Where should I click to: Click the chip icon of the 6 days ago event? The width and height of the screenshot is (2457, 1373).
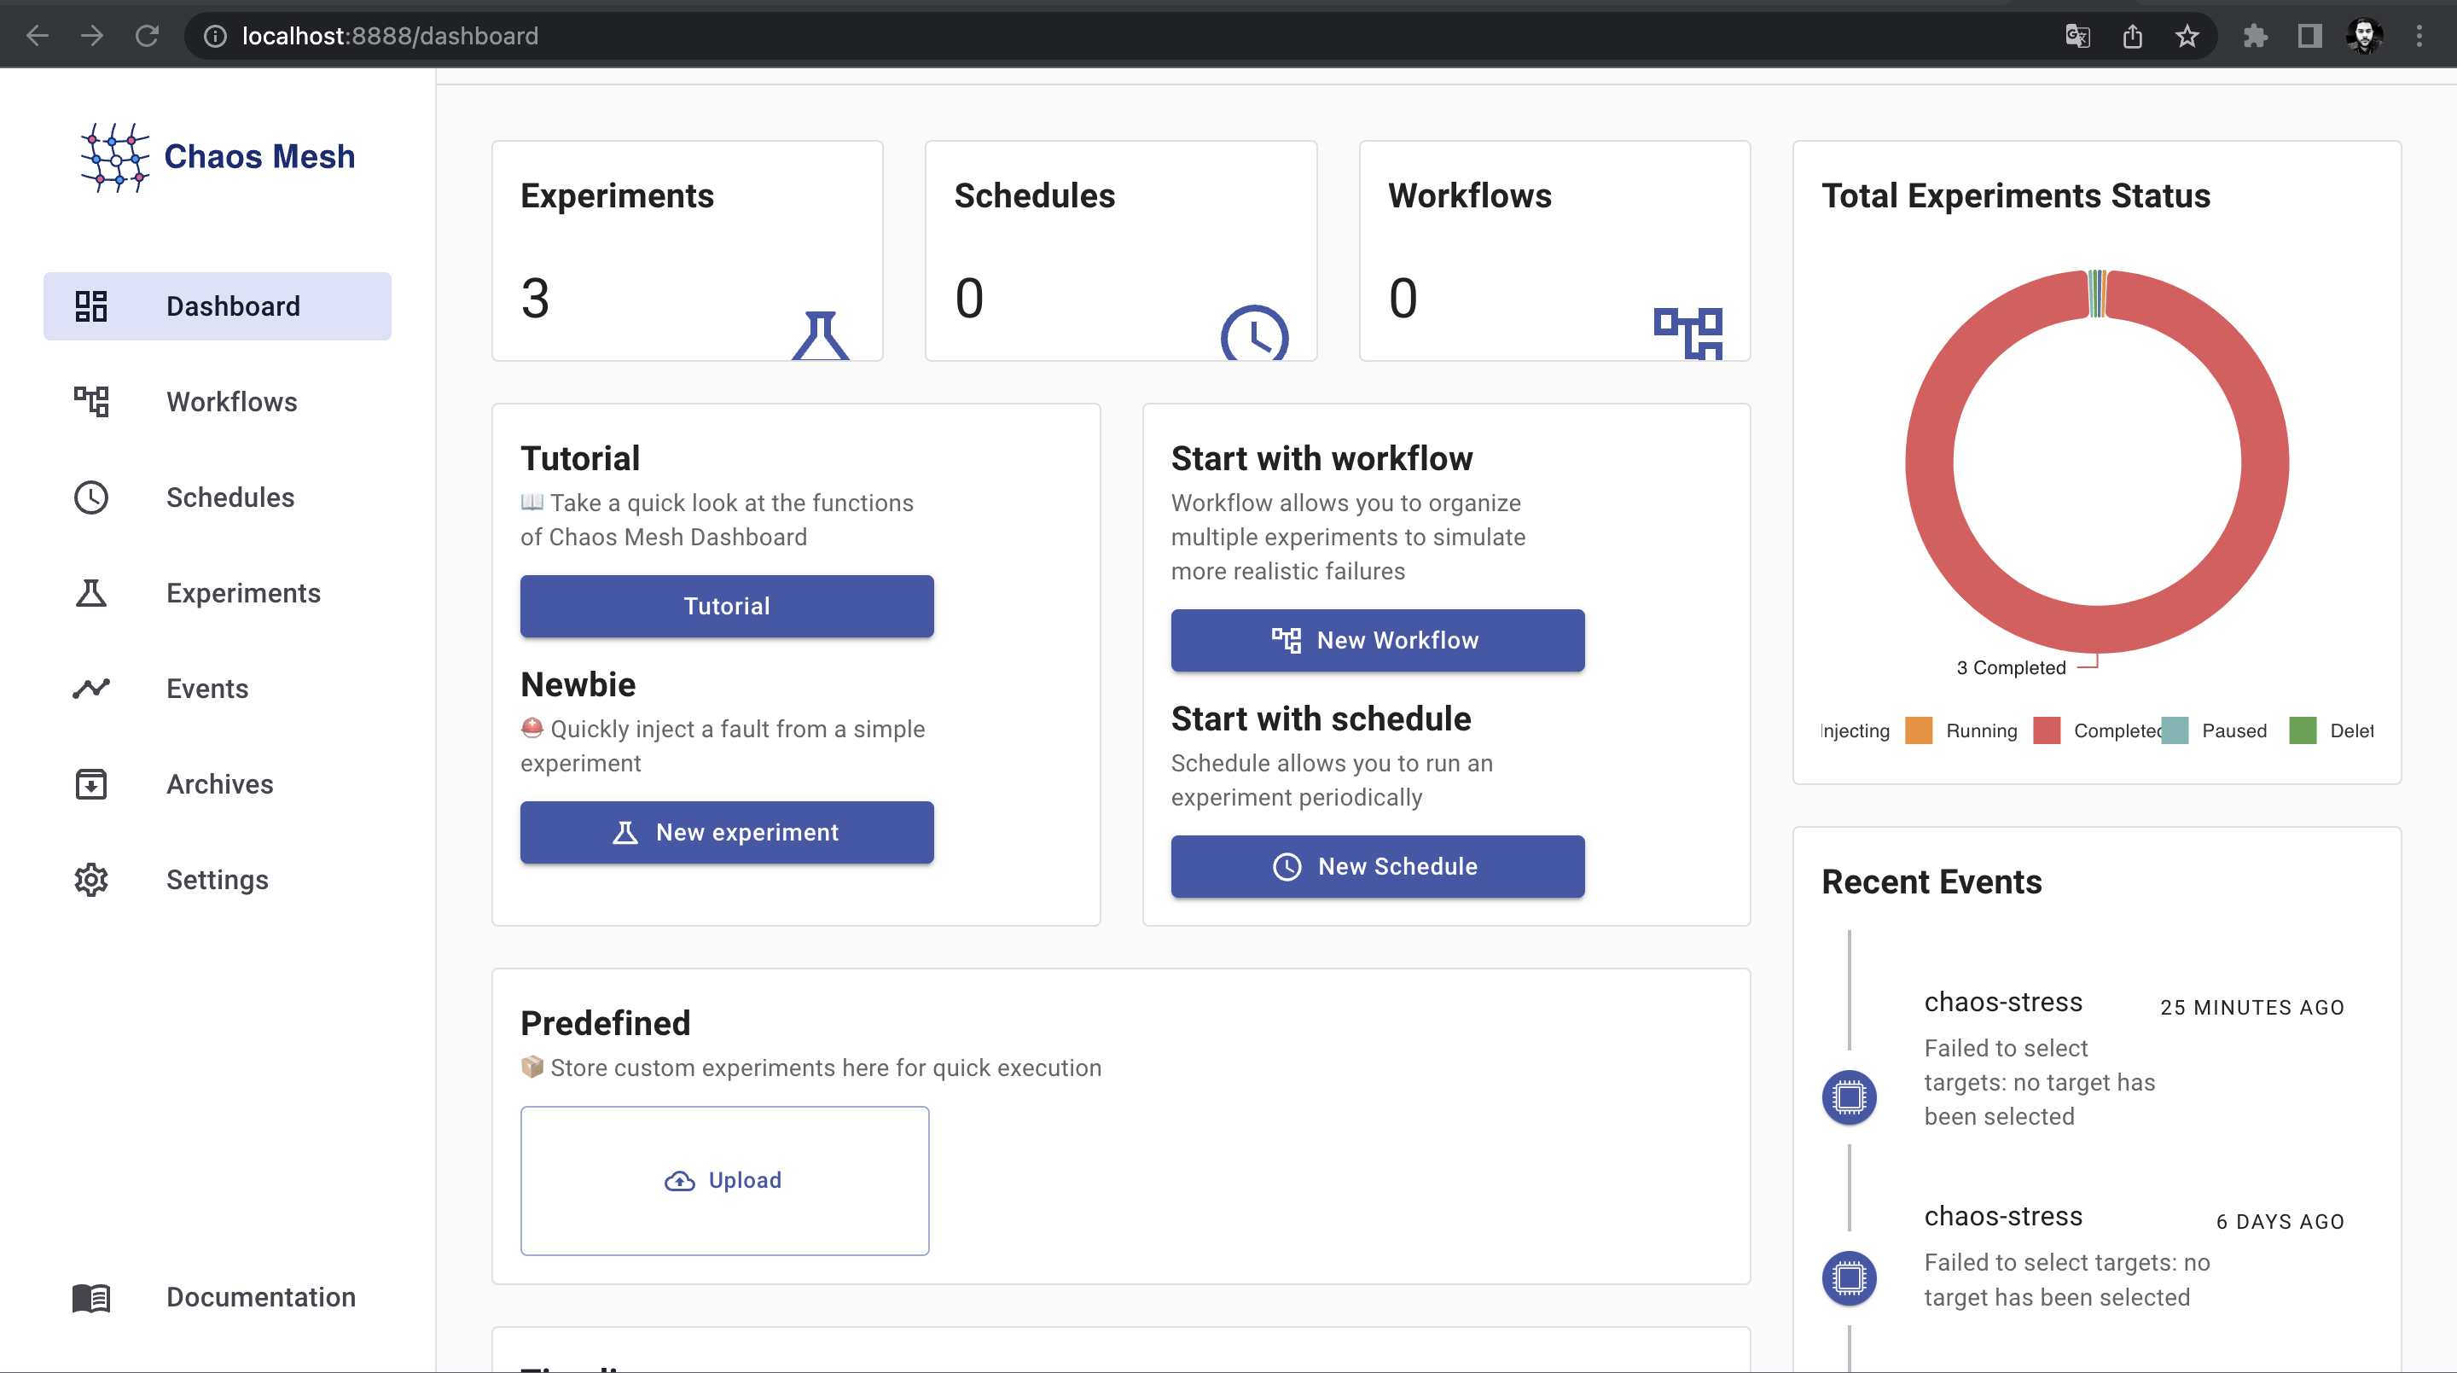coord(1849,1278)
